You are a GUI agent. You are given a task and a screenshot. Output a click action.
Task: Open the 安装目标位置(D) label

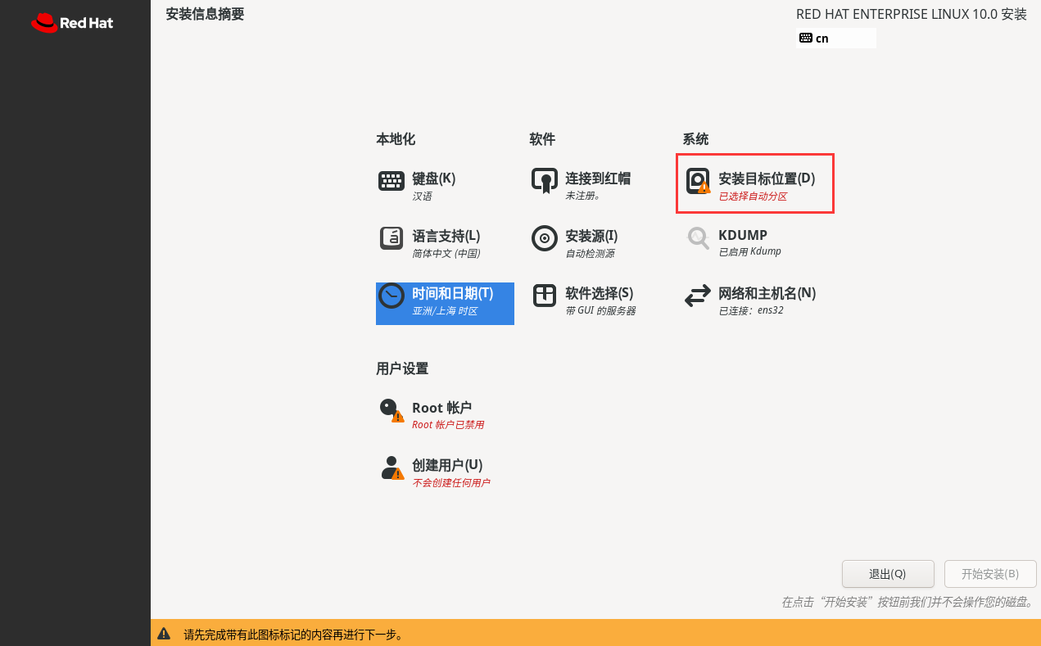tap(767, 178)
